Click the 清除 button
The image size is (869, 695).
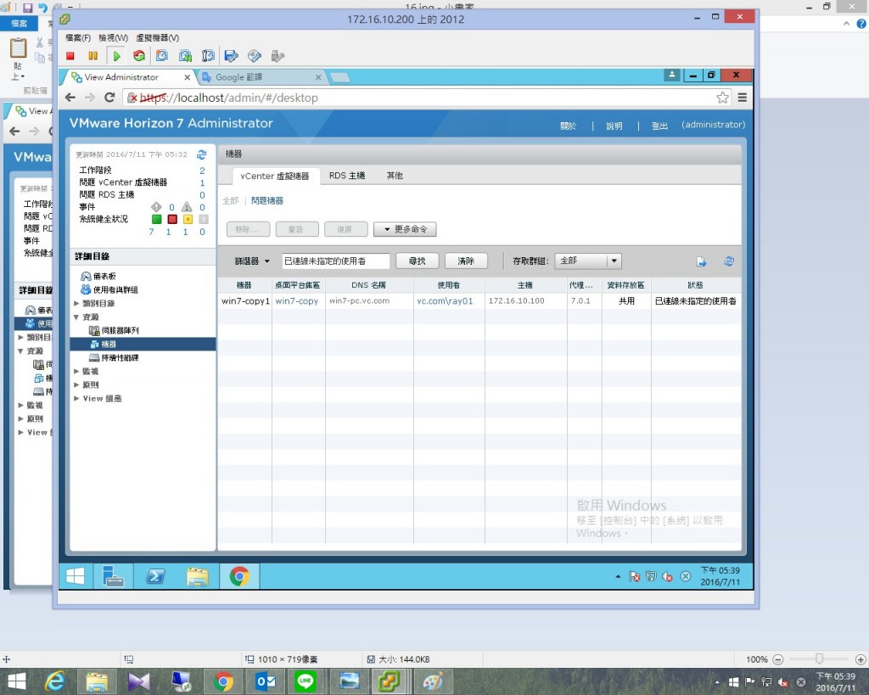point(466,261)
